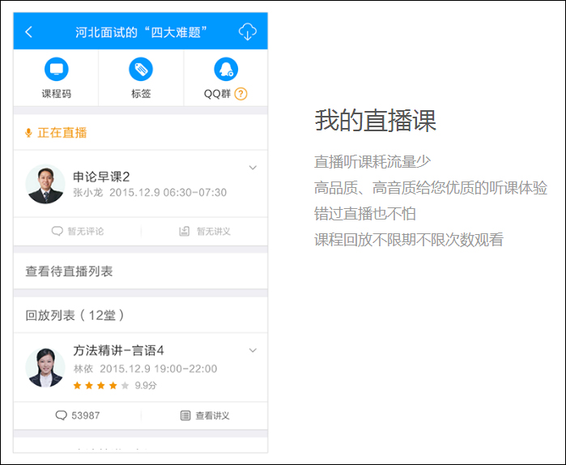
Task: Click the 暂无讲义 handout icon
Action: [x=185, y=231]
